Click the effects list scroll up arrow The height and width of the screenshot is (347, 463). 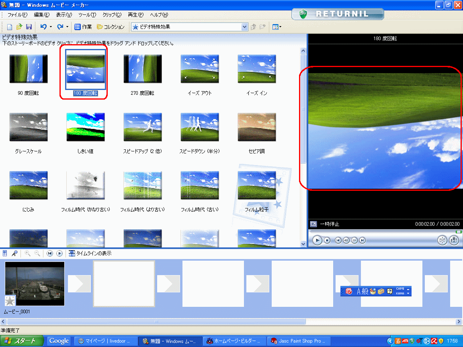pyautogui.click(x=303, y=51)
